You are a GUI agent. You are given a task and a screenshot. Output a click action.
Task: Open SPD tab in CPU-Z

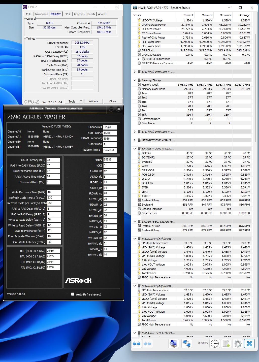coord(67,14)
